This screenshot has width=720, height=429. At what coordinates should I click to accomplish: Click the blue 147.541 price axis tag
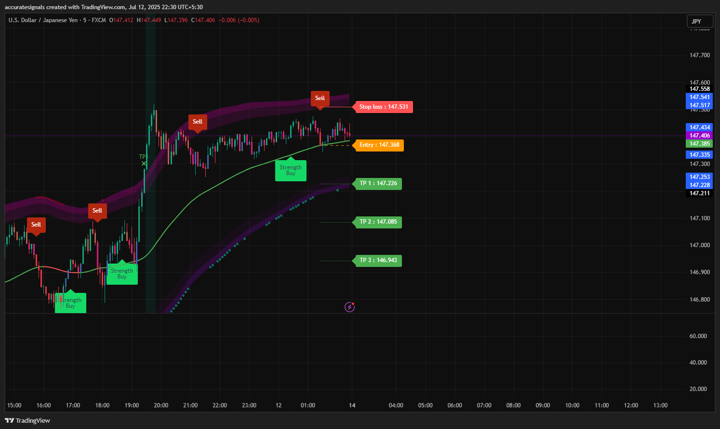699,97
